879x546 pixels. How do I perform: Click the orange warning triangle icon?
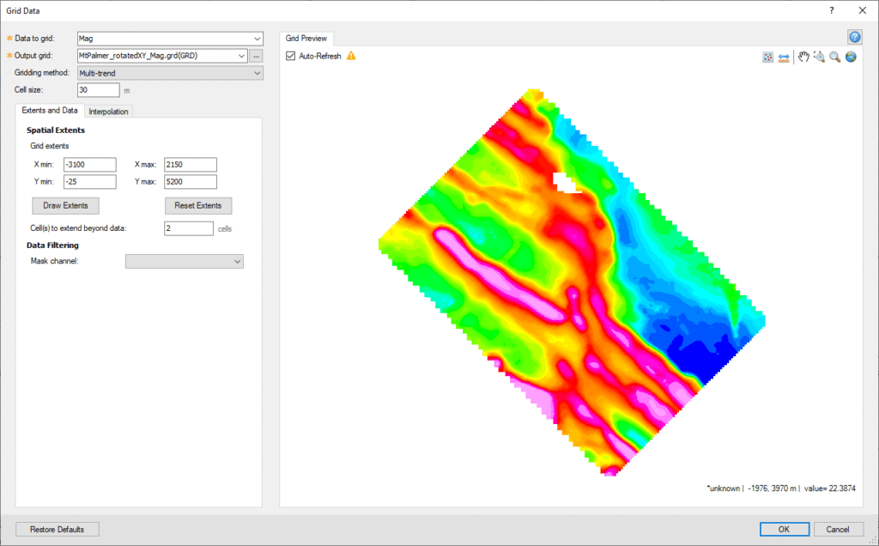tap(351, 56)
